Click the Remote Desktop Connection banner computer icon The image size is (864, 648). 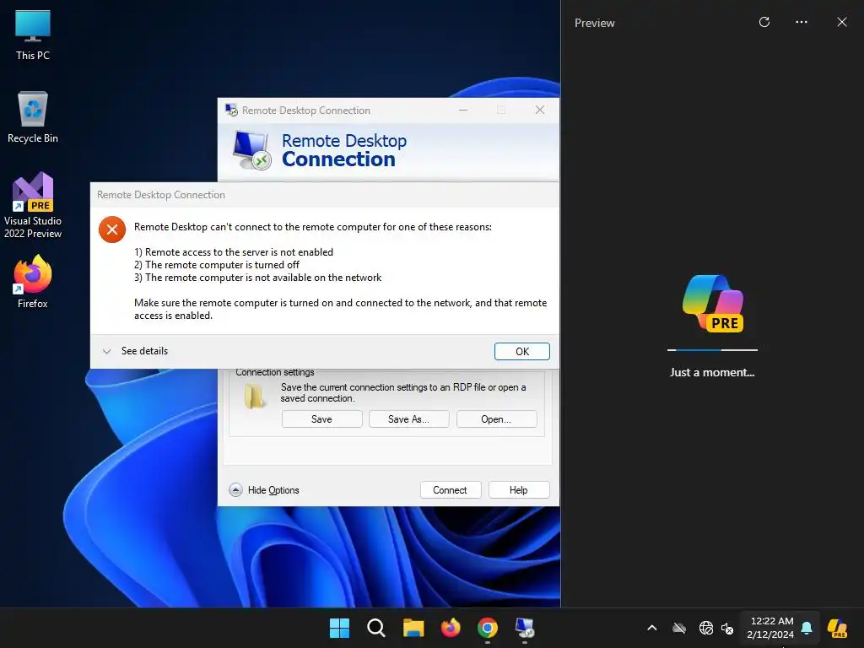point(251,150)
